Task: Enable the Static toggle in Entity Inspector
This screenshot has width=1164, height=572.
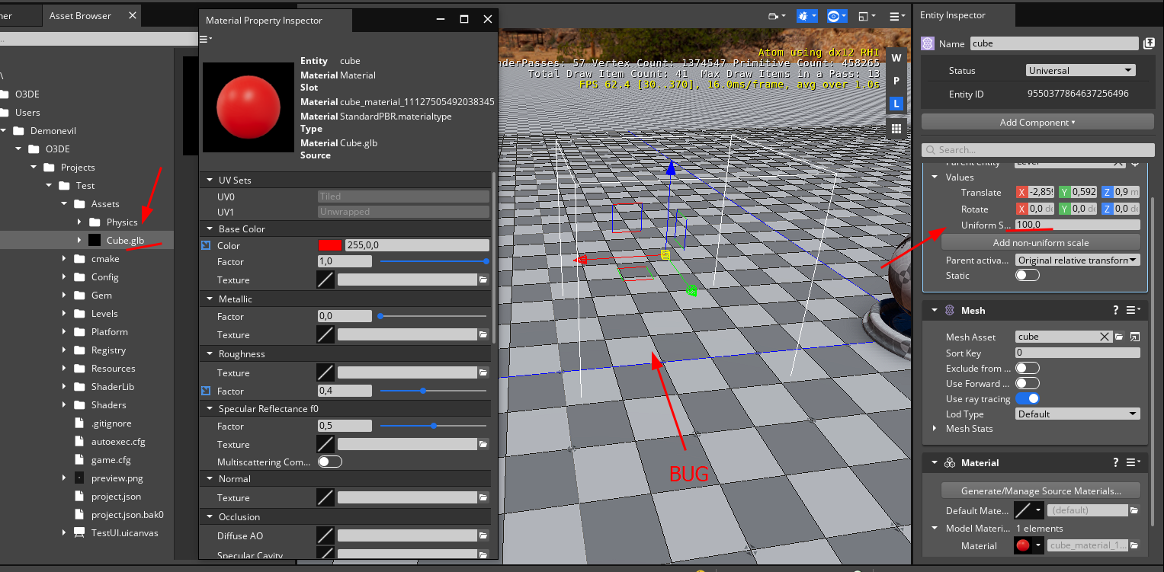Action: (x=1027, y=275)
